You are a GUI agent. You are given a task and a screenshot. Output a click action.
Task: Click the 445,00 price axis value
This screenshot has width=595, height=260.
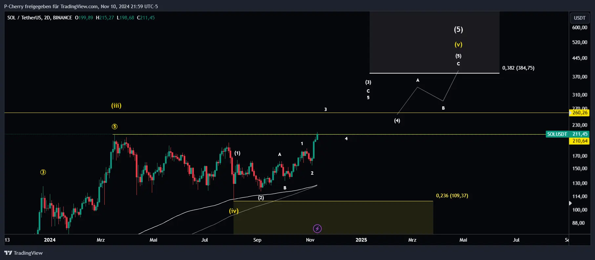coord(580,58)
